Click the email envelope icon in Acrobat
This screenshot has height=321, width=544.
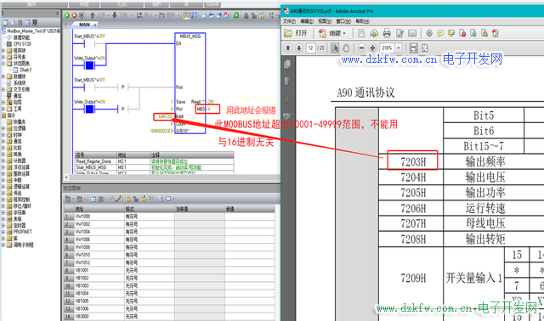[x=412, y=33]
